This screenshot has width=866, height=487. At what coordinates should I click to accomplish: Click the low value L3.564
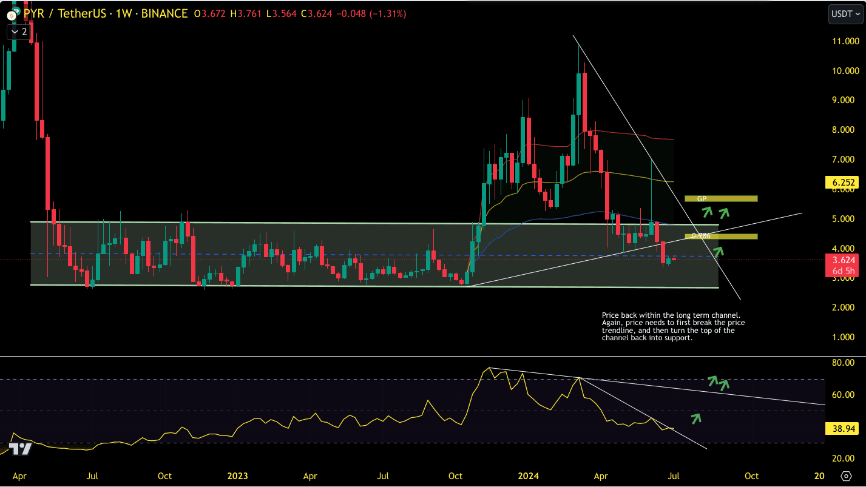(x=281, y=13)
